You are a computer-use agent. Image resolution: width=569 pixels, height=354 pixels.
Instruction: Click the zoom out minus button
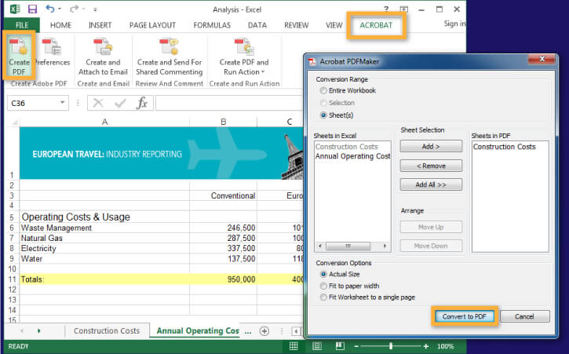(x=356, y=346)
